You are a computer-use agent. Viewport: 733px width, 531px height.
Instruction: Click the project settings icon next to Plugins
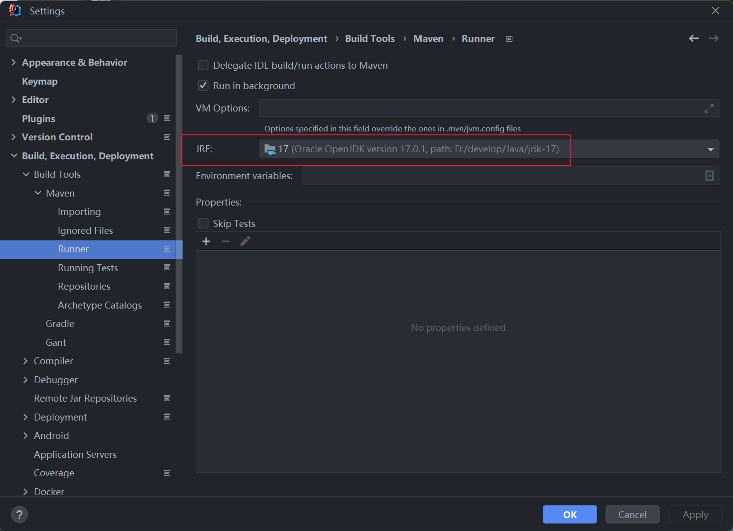point(167,118)
